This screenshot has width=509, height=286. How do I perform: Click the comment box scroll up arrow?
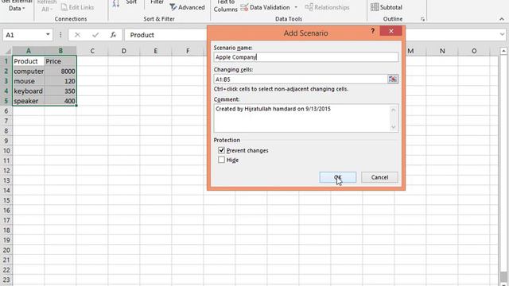click(394, 110)
